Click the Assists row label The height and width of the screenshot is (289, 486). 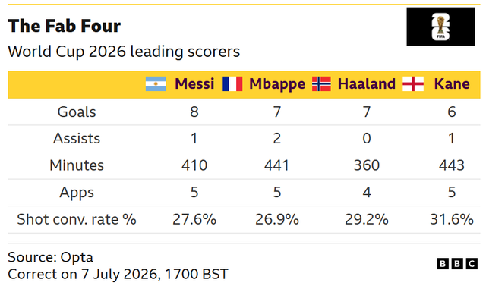(x=77, y=139)
